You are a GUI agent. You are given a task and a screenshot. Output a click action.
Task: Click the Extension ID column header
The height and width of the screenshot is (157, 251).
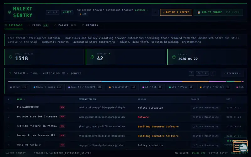[87, 99]
